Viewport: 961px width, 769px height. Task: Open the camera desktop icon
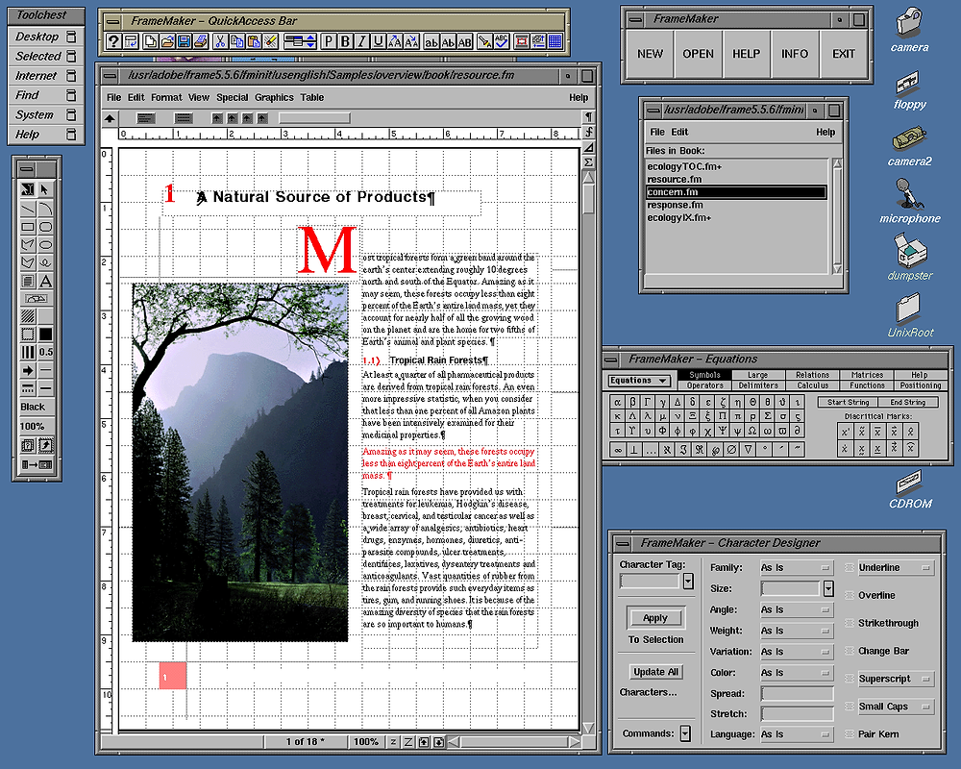pos(909,30)
